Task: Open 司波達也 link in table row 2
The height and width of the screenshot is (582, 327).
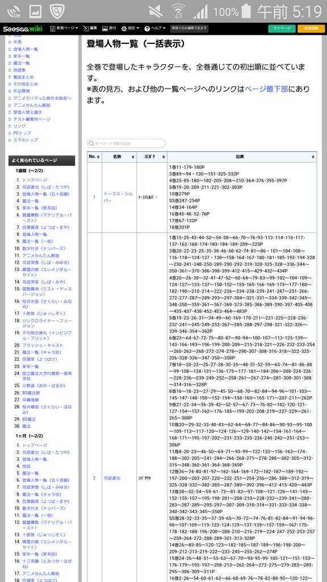Action: tap(112, 478)
